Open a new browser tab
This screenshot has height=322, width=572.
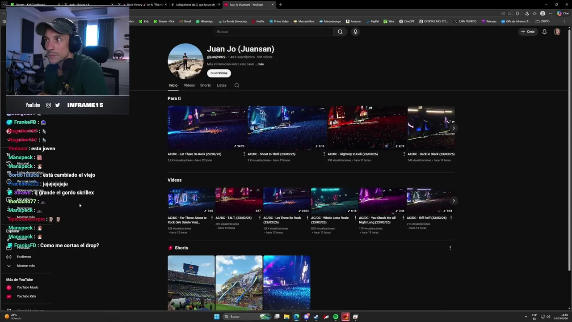pos(281,4)
